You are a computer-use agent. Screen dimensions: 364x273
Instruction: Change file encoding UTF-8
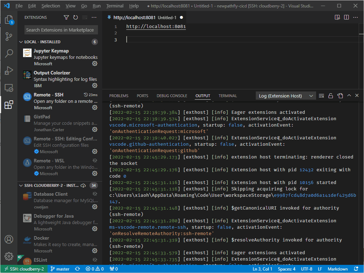307,269
